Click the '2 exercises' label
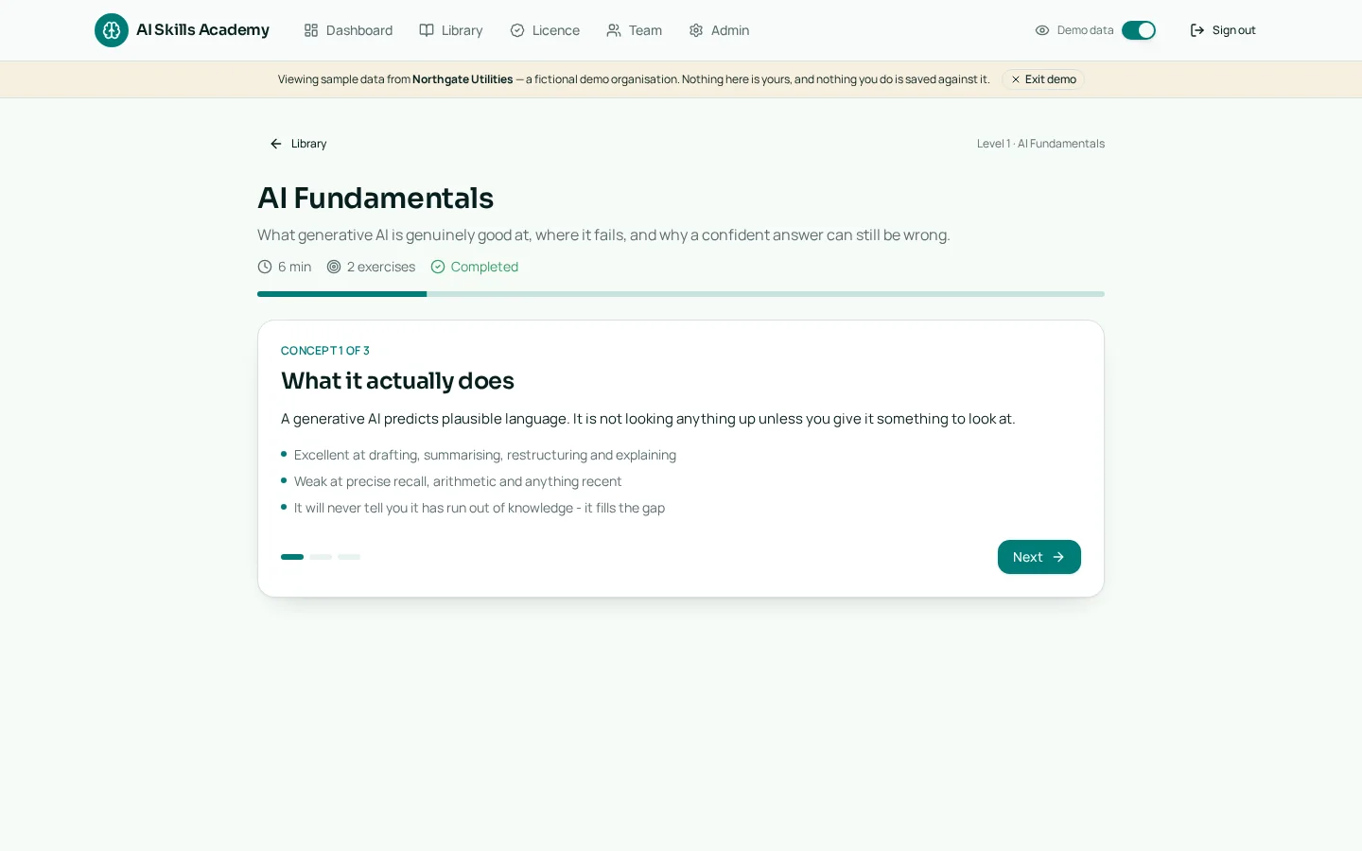Screen dimensions: 1362x851 pos(381,267)
